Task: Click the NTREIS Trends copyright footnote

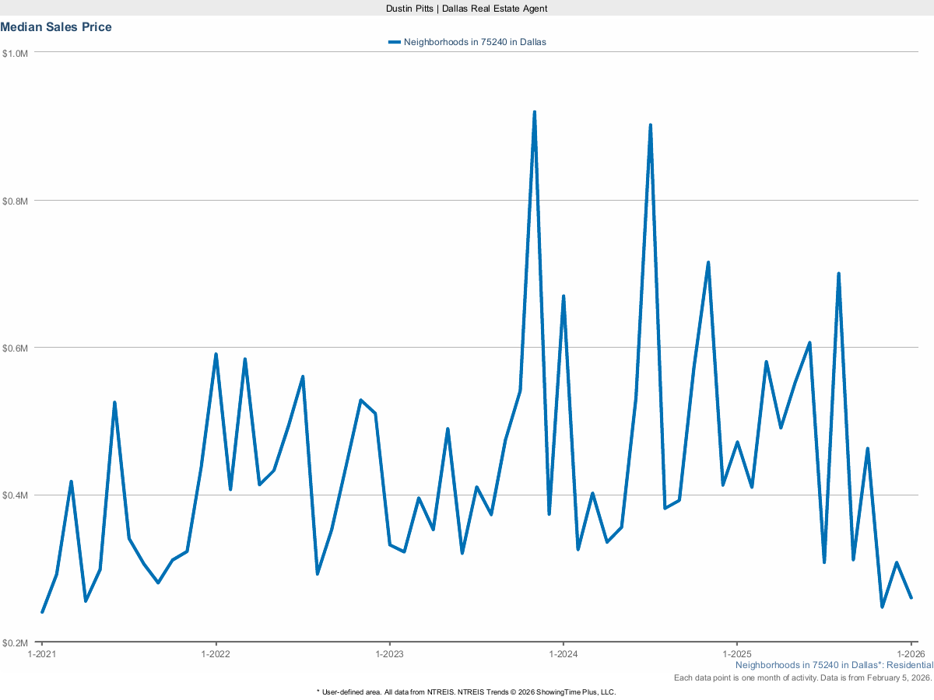Action: (x=466, y=691)
